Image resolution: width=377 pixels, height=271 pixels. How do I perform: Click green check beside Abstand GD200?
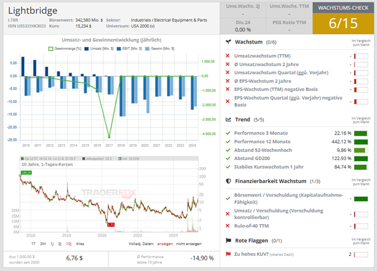228,158
